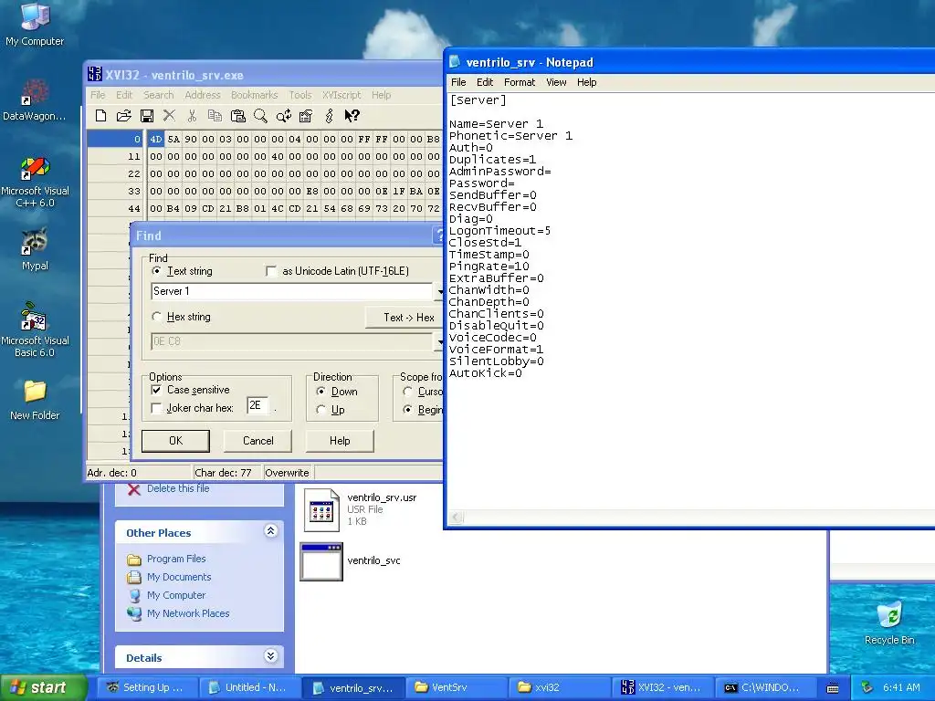935x701 pixels.
Task: Click the 4D hex cell in the first row
Action: pyautogui.click(x=155, y=139)
